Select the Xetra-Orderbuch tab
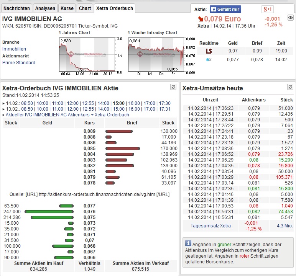 click(x=115, y=8)
